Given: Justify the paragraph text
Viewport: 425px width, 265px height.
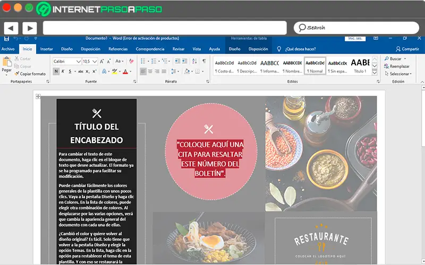Looking at the screenshot, I should coord(164,72).
